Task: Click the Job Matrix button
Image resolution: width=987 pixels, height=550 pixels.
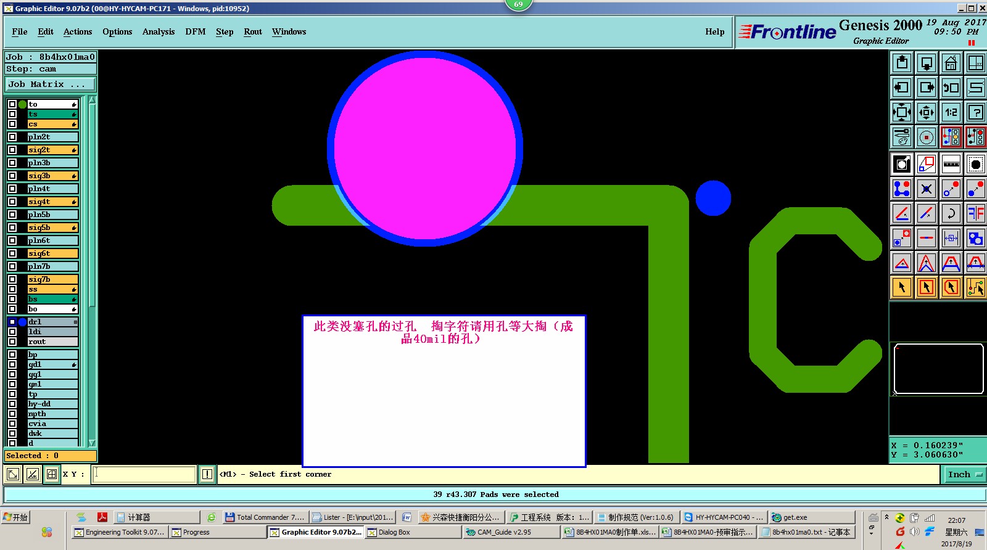Action: click(x=51, y=84)
